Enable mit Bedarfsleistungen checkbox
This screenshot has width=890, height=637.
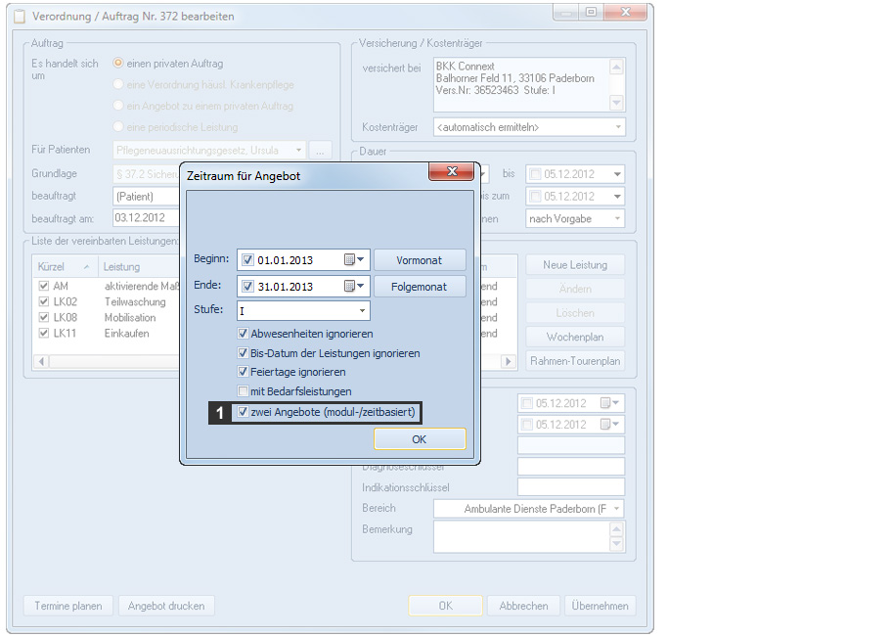coord(243,391)
